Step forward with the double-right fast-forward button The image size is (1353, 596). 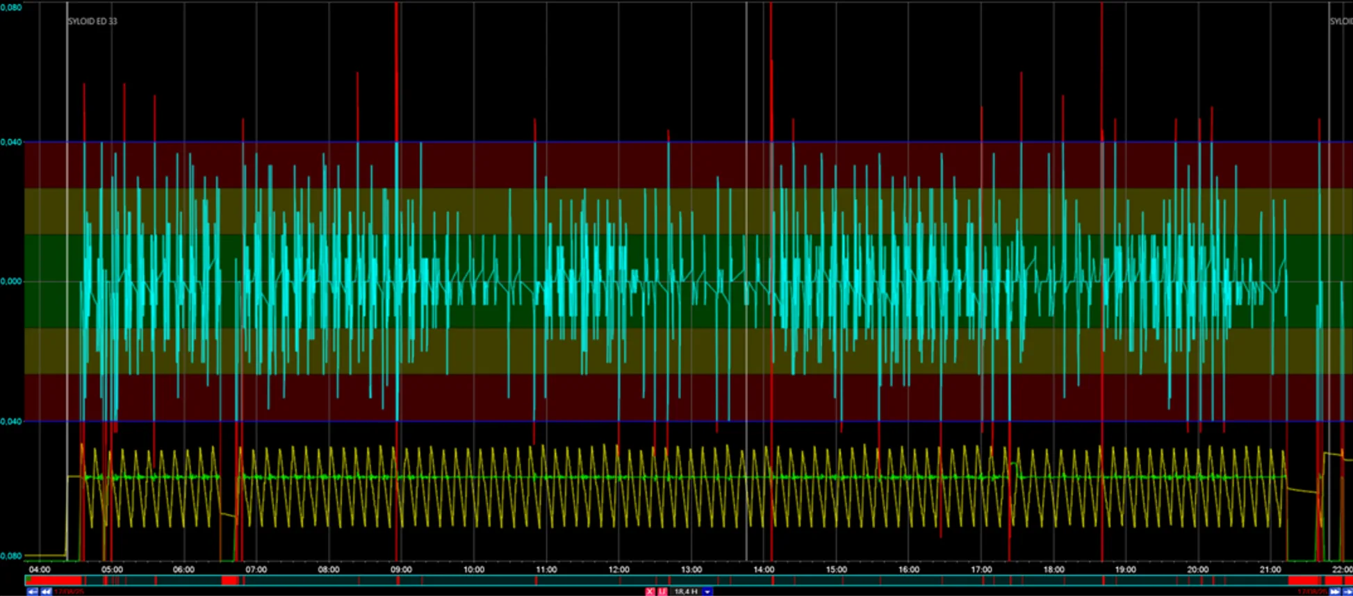pos(1334,592)
